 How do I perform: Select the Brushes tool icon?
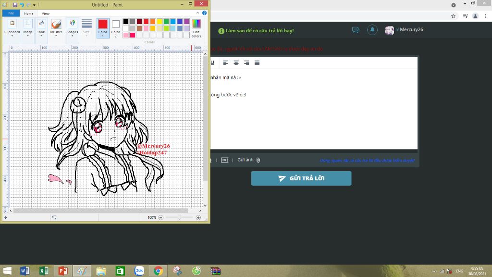[56, 24]
